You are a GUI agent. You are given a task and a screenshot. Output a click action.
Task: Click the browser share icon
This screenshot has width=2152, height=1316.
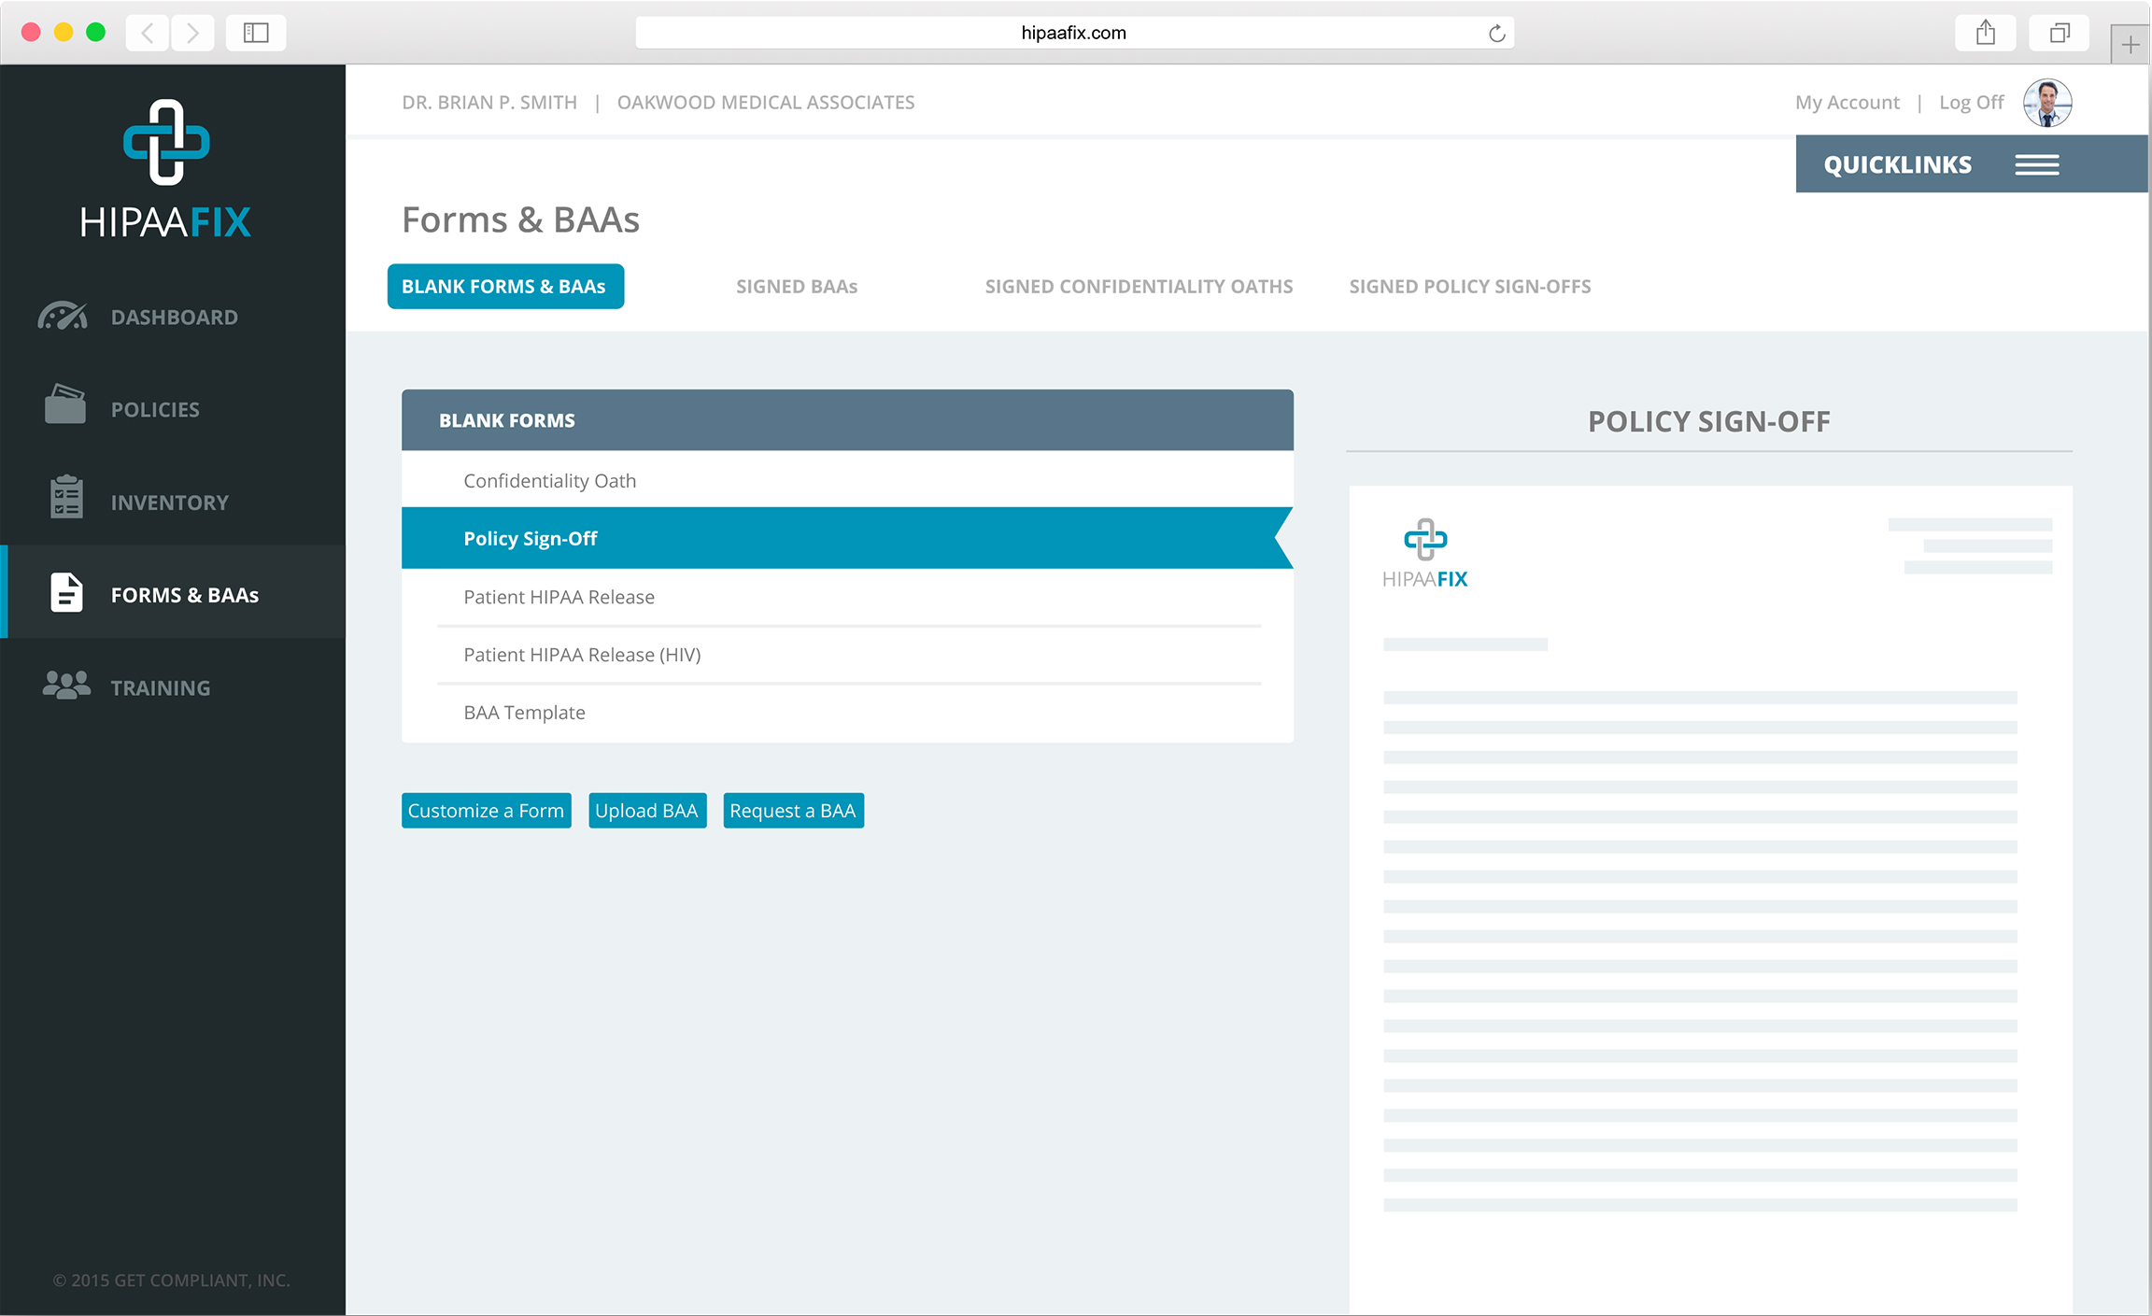[1986, 33]
